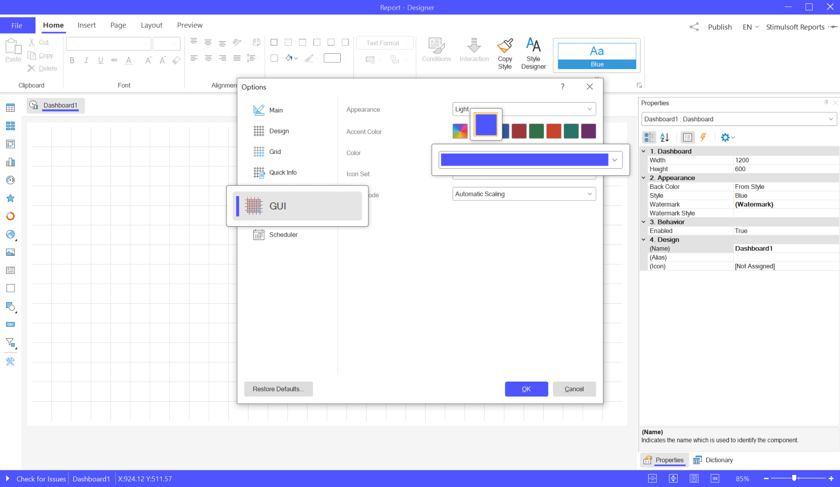Pick the purple accent color swatch
Viewport: 840px width, 487px height.
click(x=588, y=131)
